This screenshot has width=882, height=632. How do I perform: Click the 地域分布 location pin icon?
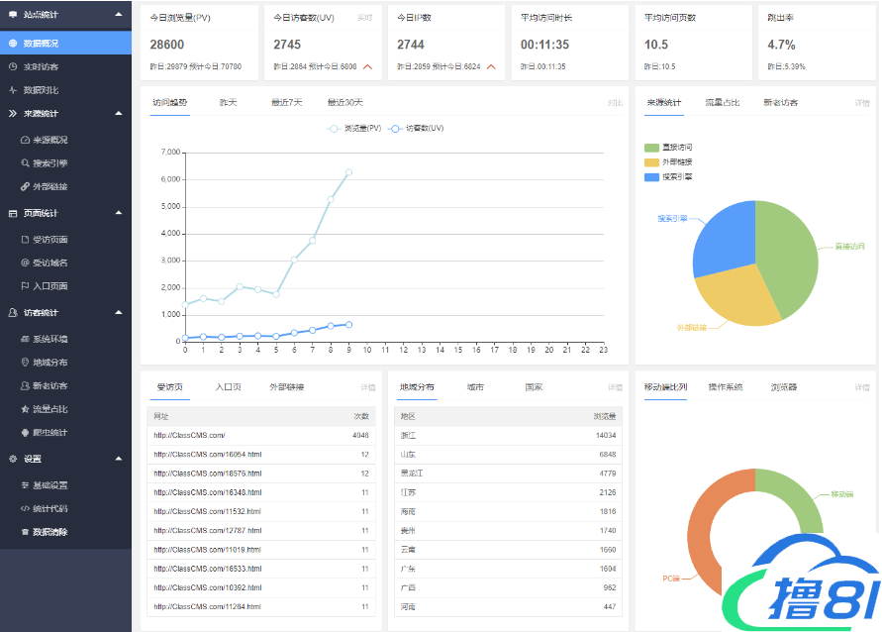point(26,363)
